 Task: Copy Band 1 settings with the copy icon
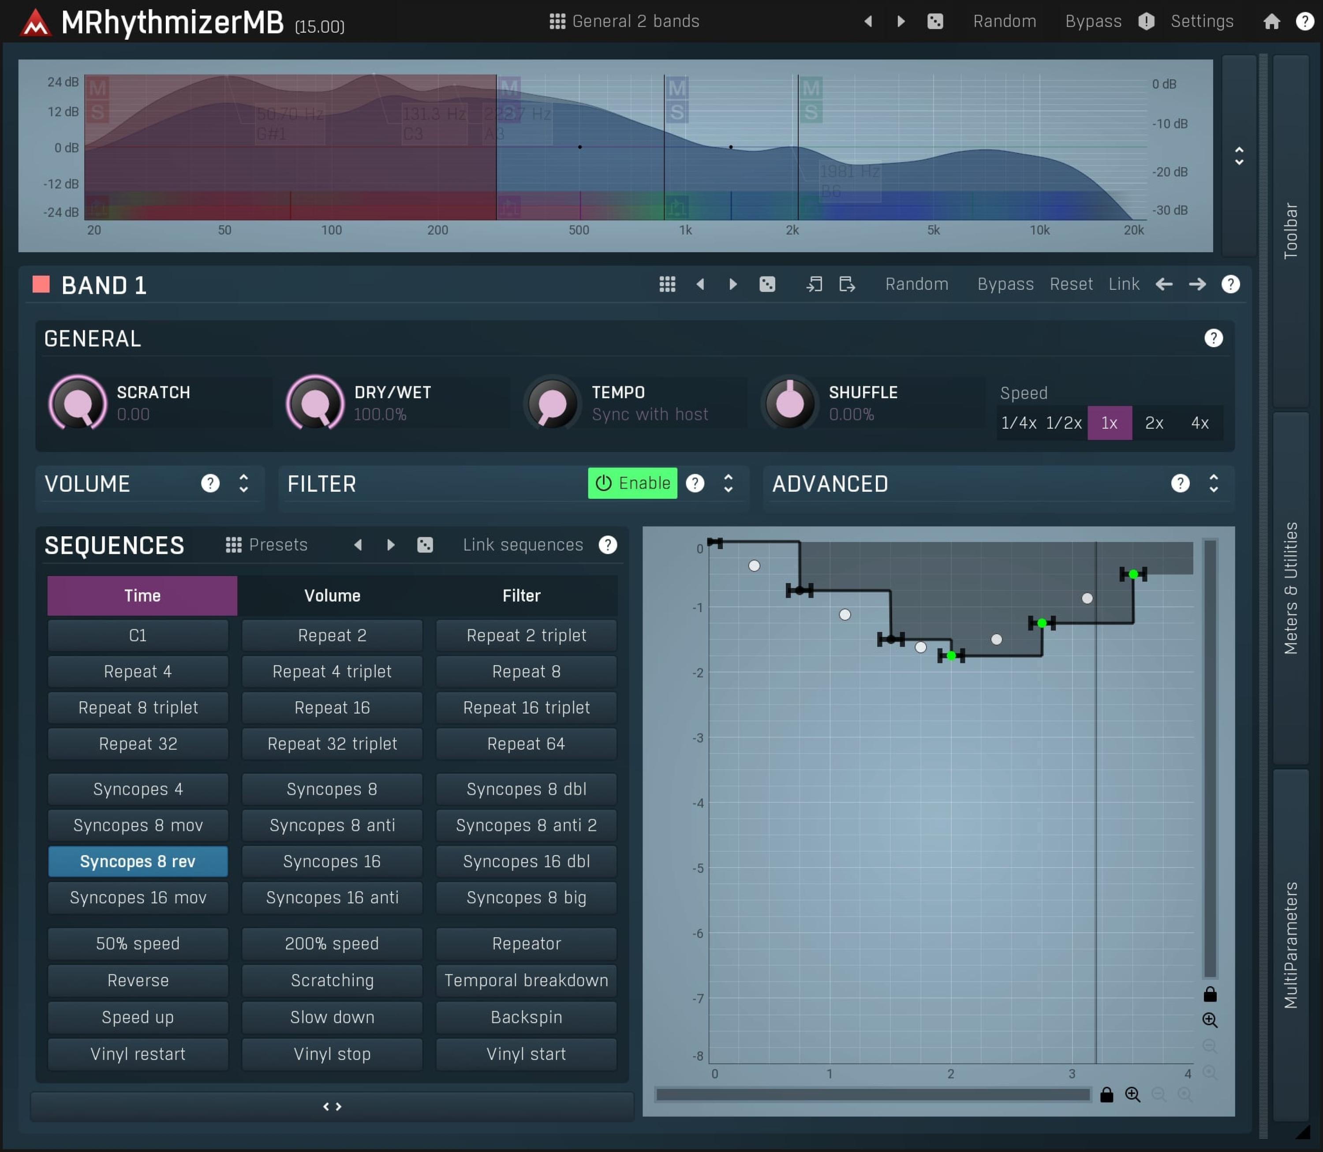[815, 284]
